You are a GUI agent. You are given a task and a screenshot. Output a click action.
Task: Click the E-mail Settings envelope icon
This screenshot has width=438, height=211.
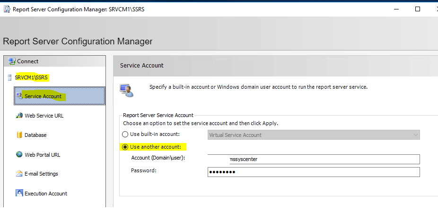click(19, 174)
